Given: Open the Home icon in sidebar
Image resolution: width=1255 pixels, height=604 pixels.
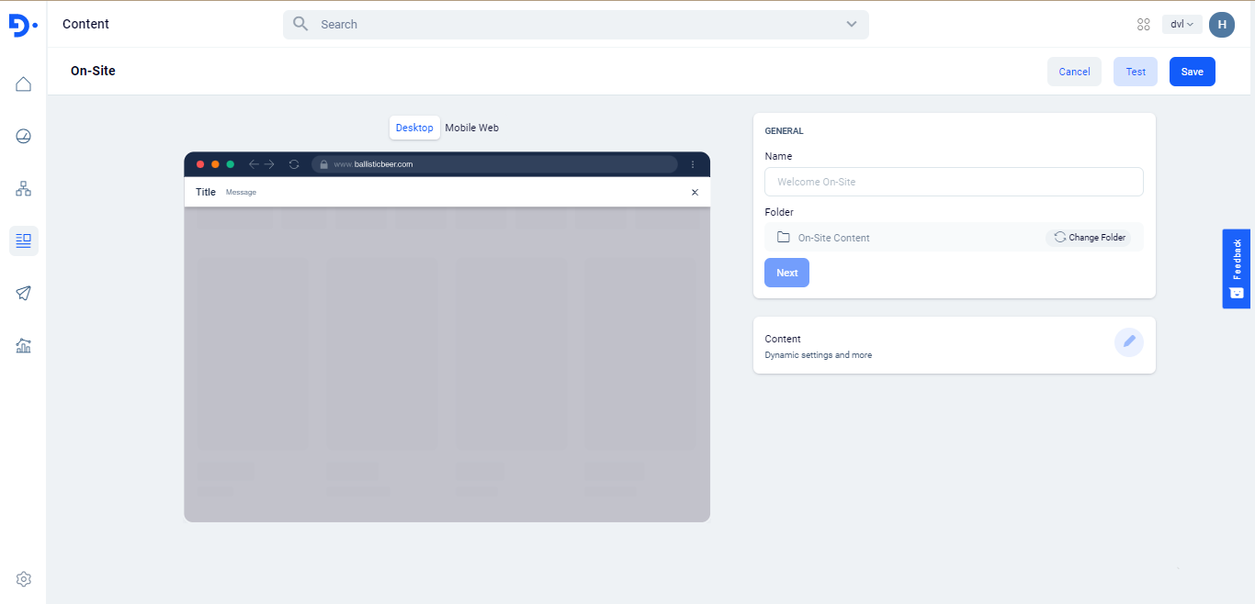Looking at the screenshot, I should pos(24,84).
